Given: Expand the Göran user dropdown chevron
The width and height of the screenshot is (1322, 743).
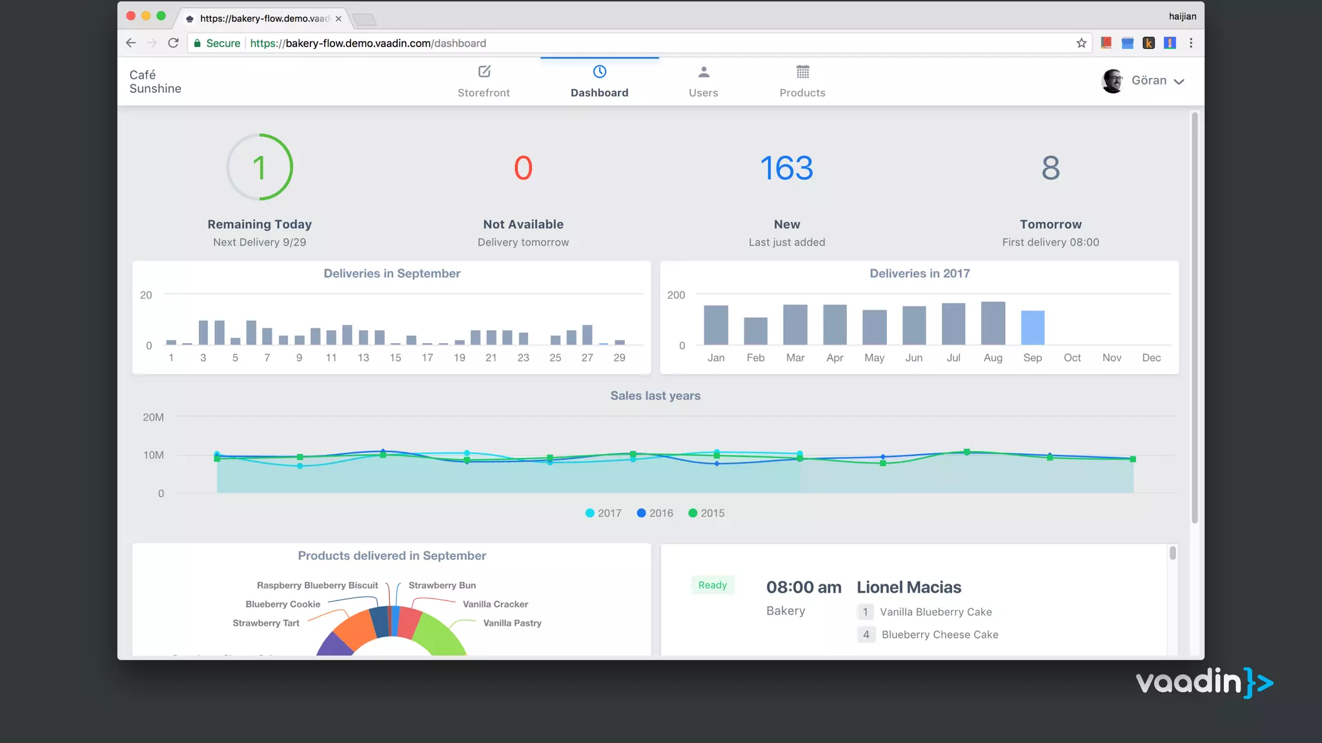Looking at the screenshot, I should [x=1179, y=82].
